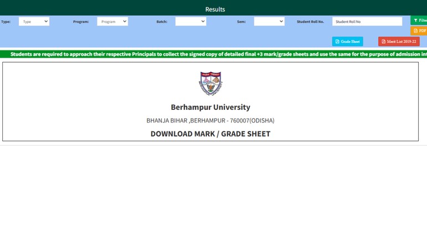Click the Batch: label
The image size is (427, 239).
click(162, 22)
